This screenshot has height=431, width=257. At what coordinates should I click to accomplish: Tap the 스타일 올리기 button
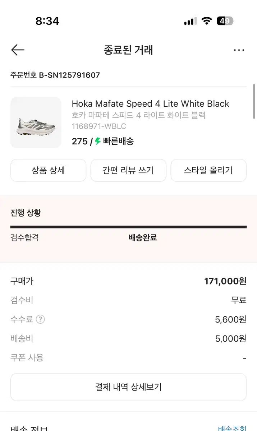pyautogui.click(x=208, y=170)
